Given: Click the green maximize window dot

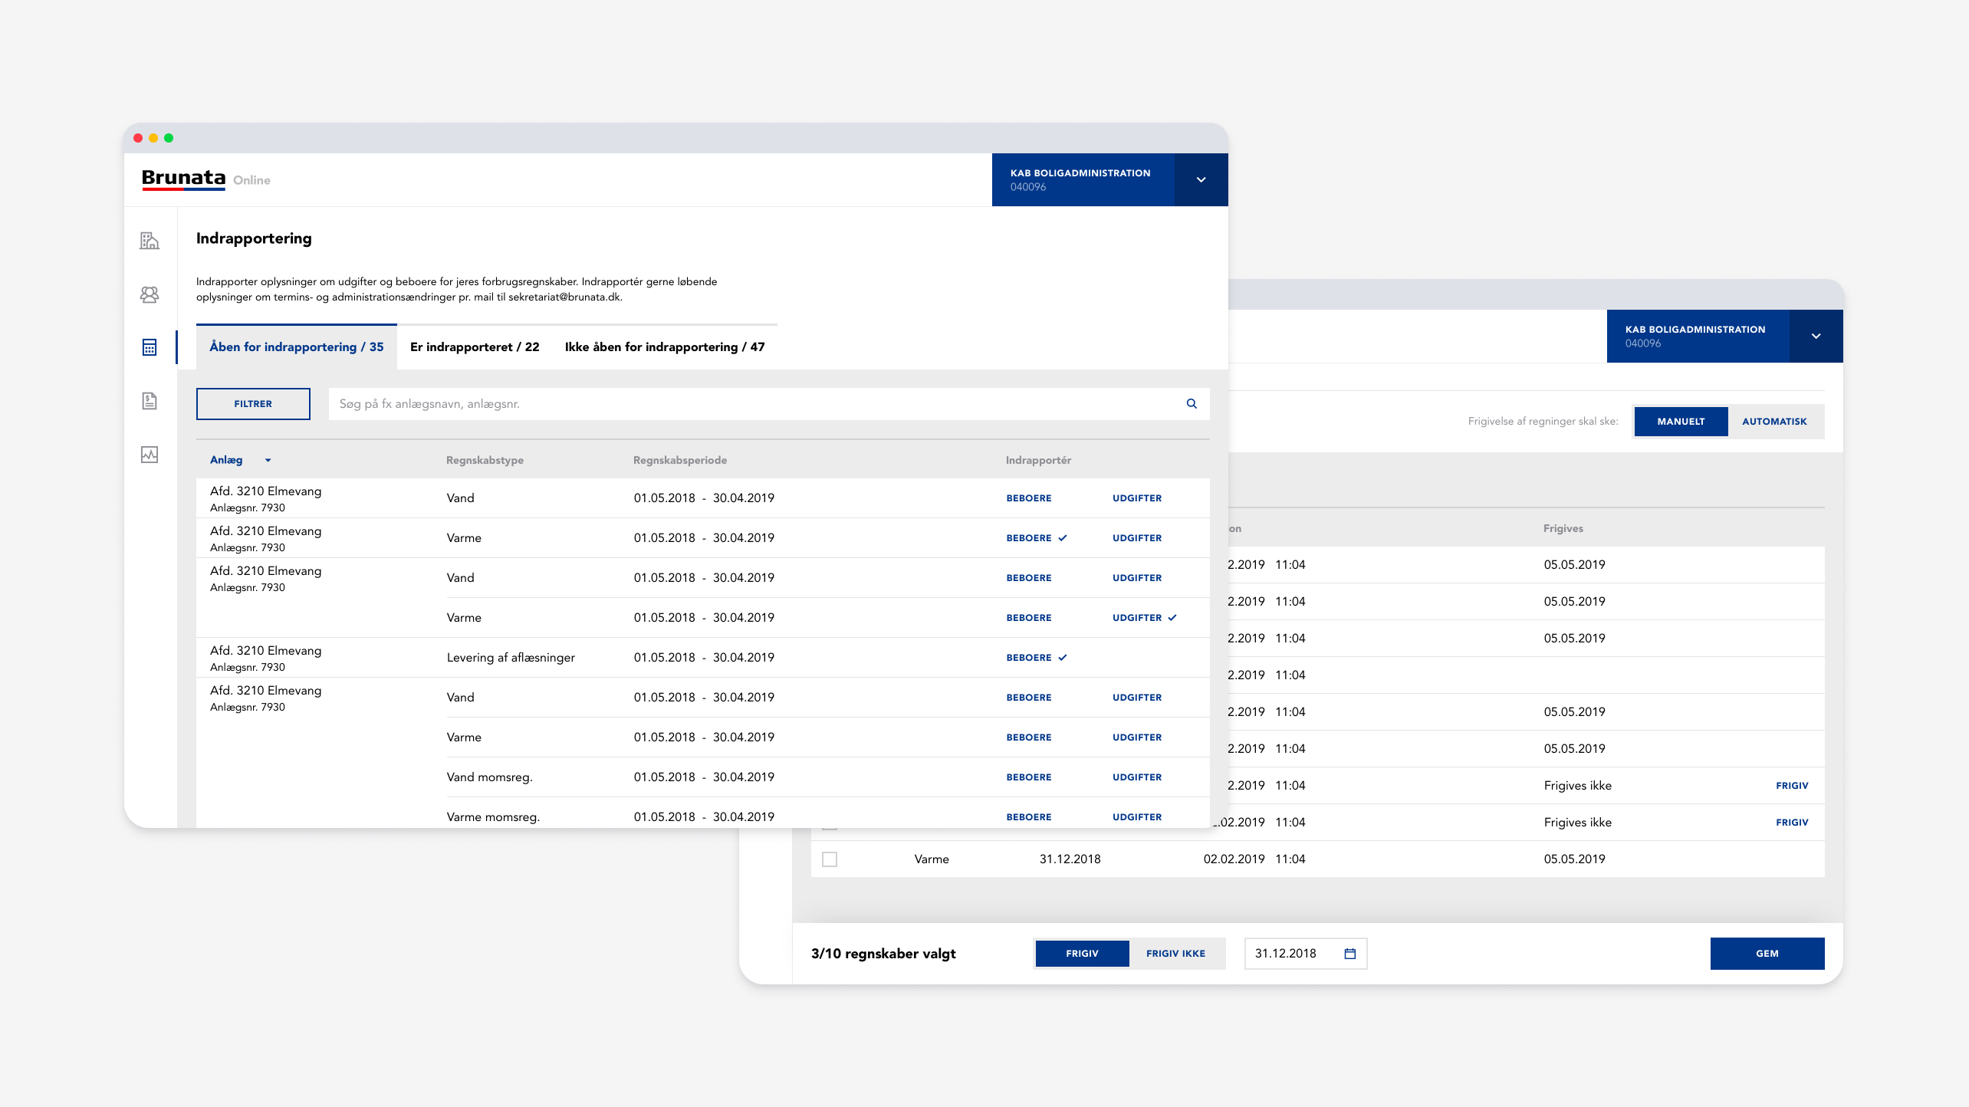Looking at the screenshot, I should click(169, 138).
